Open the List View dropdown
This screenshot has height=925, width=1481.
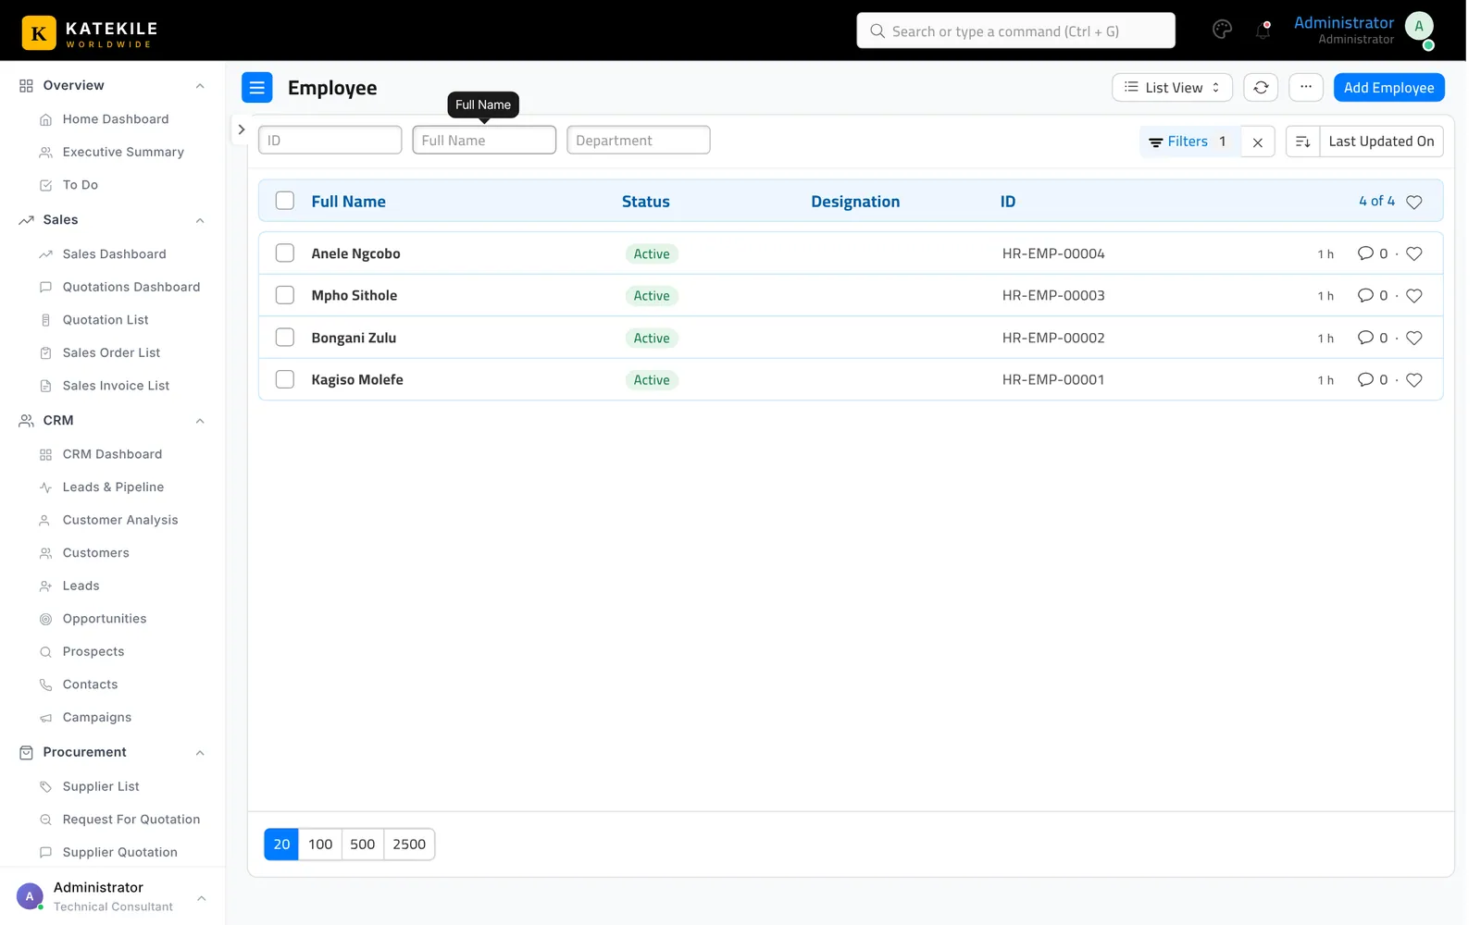[x=1172, y=88]
